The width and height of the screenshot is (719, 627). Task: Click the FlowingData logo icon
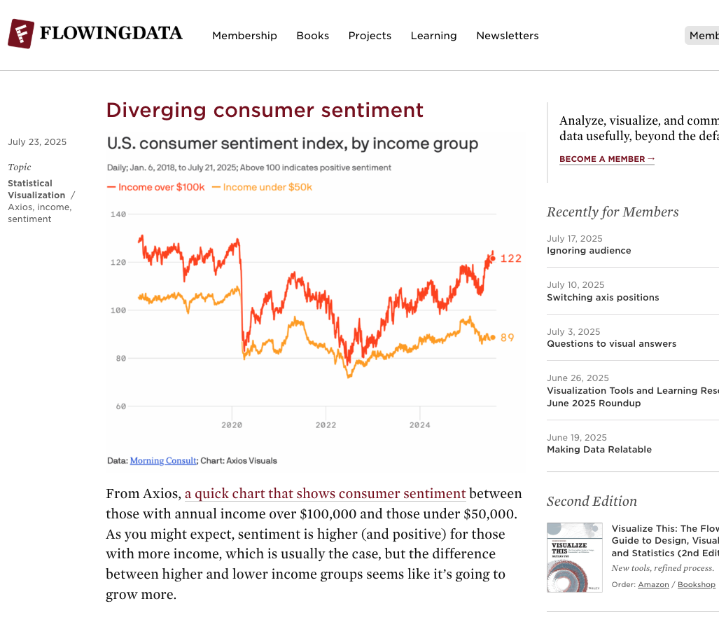click(21, 34)
